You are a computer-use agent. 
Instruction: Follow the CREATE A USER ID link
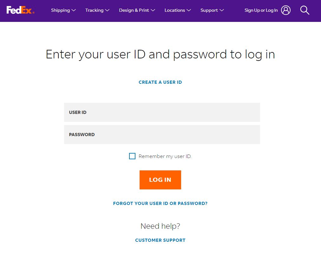point(160,82)
